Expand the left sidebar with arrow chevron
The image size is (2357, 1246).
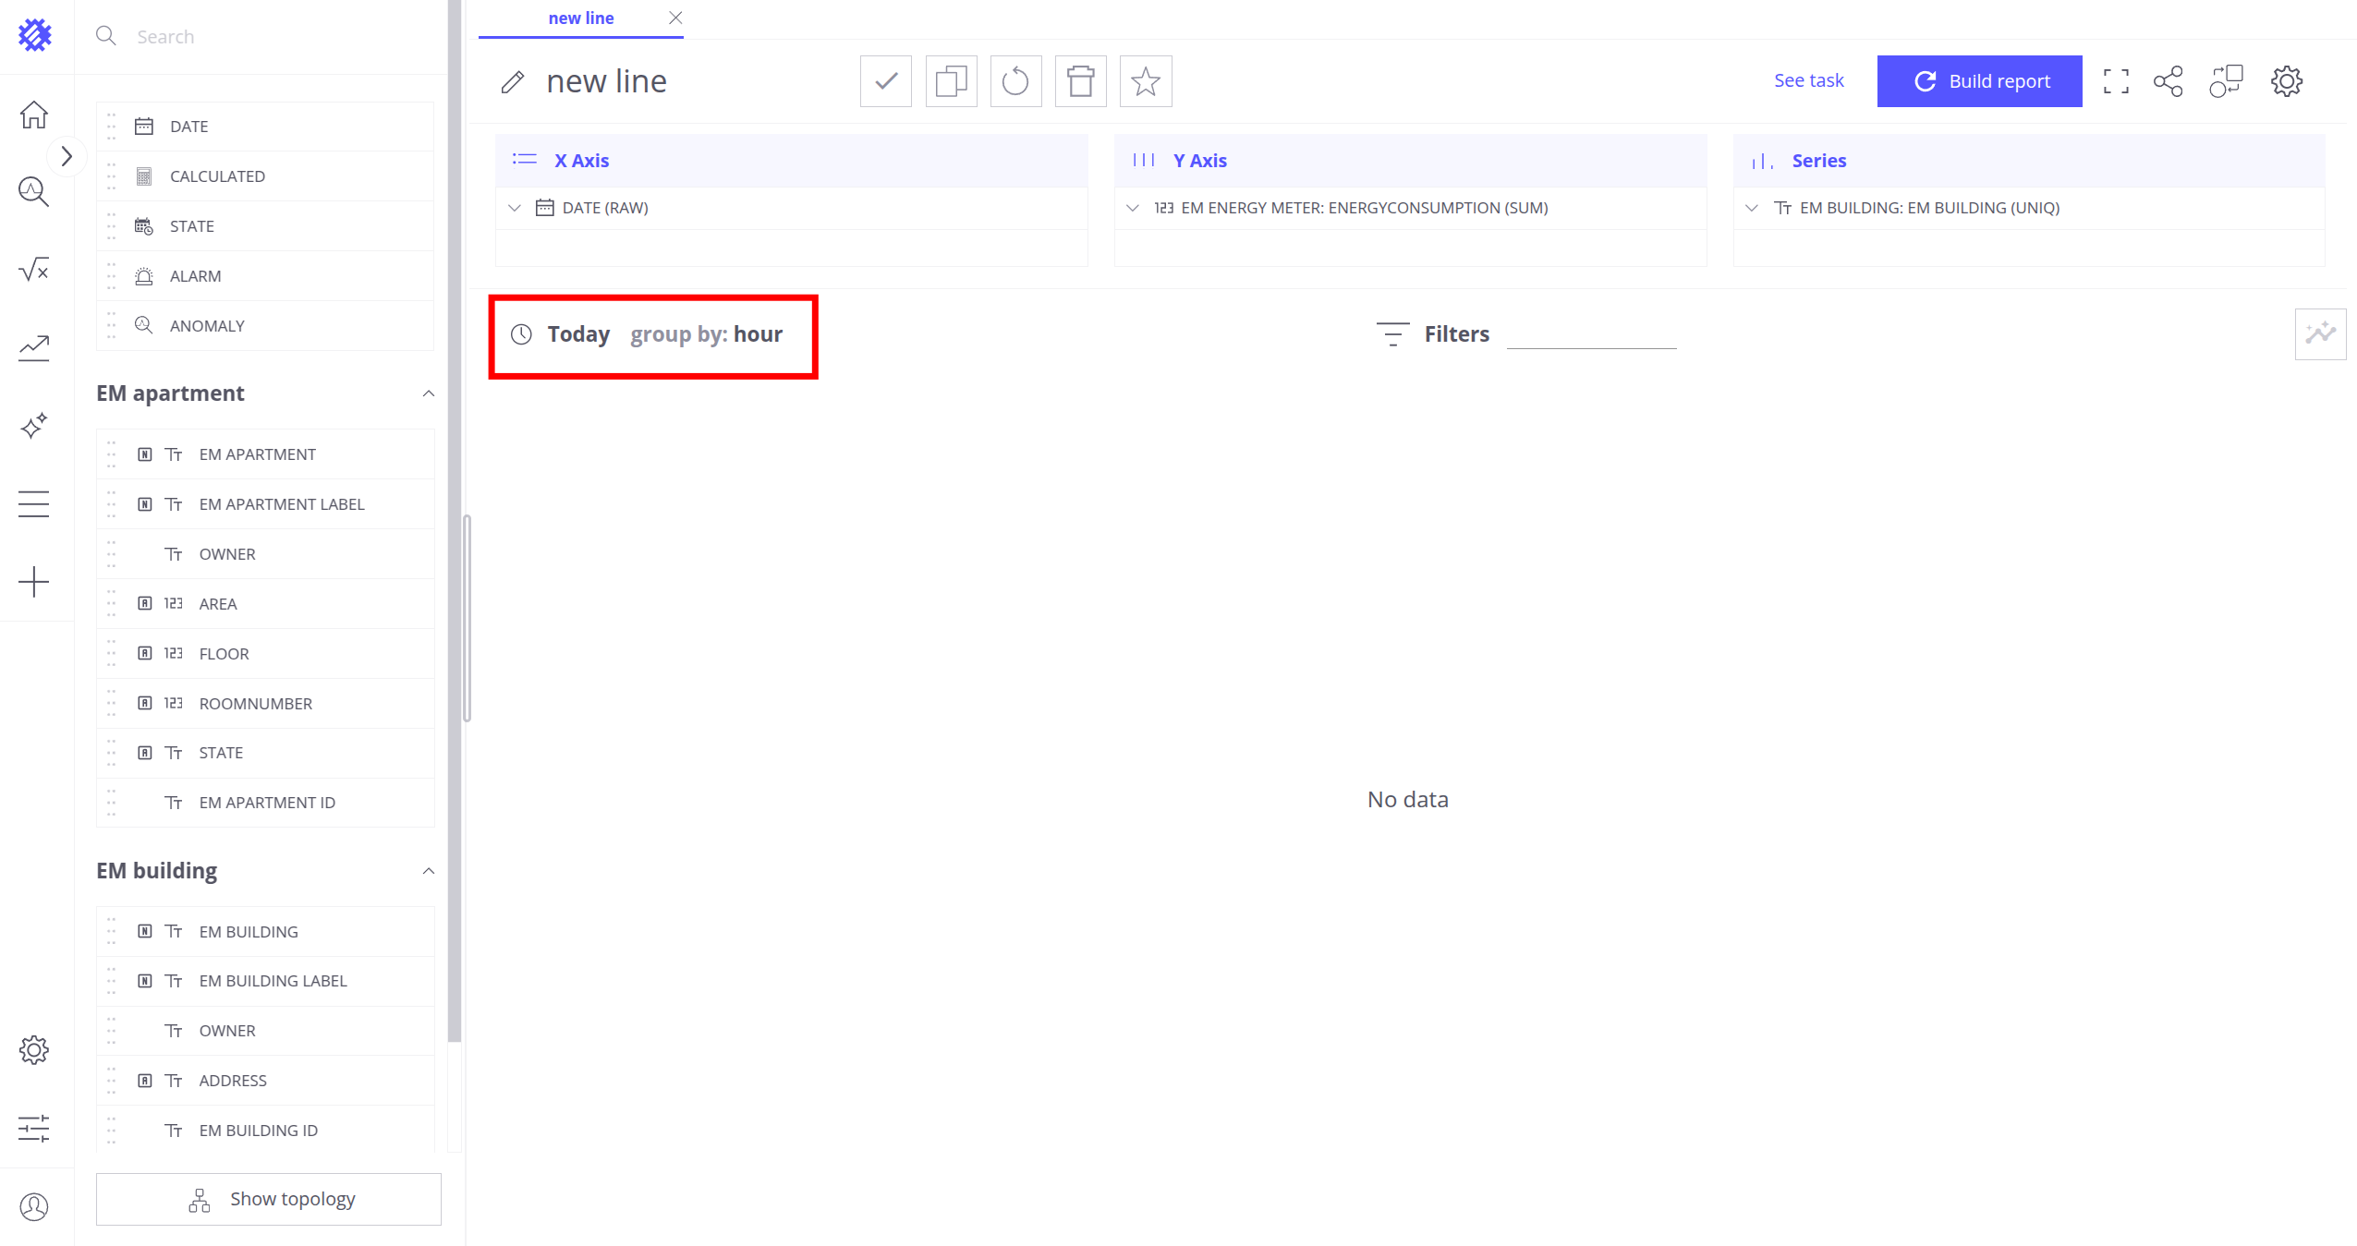pyautogui.click(x=67, y=156)
